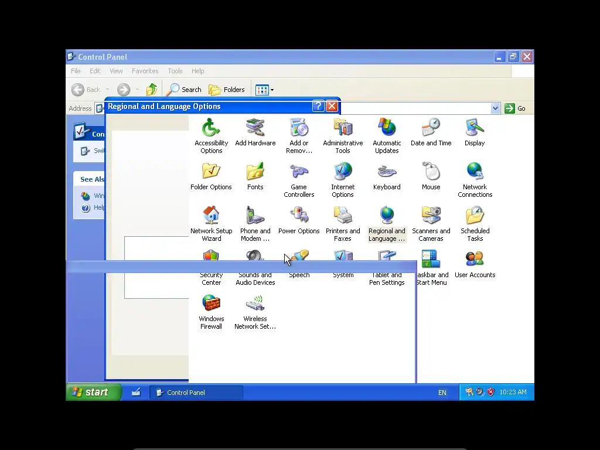Open Internet Options
Image resolution: width=600 pixels, height=450 pixels.
343,179
